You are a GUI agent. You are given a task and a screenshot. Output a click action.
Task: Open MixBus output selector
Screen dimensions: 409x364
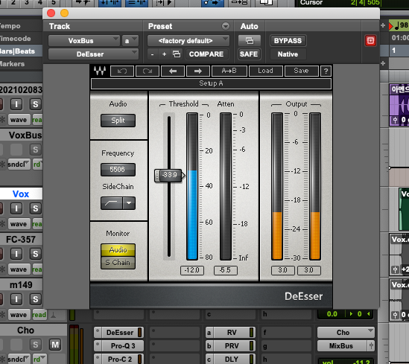click(x=342, y=345)
